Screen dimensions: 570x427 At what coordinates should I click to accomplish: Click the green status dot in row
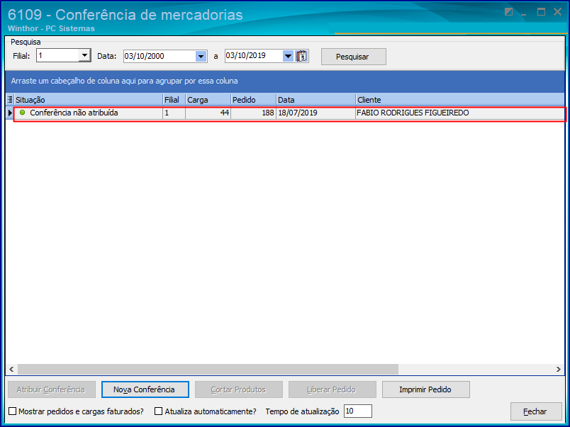click(x=23, y=113)
